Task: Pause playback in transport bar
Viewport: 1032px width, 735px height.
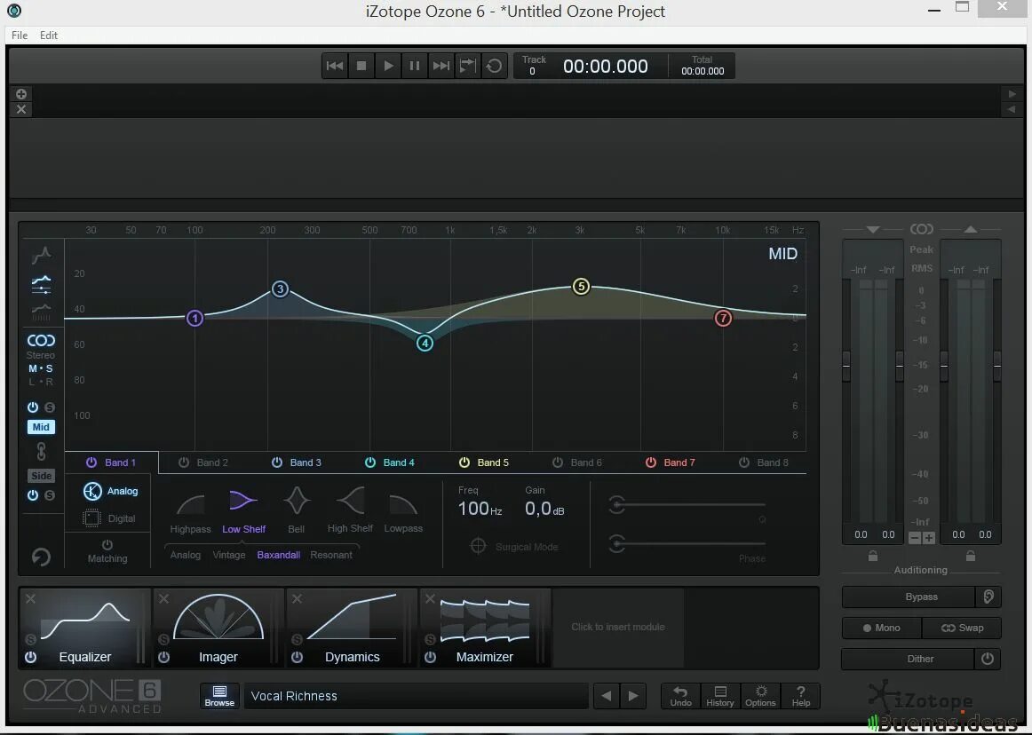Action: [415, 66]
